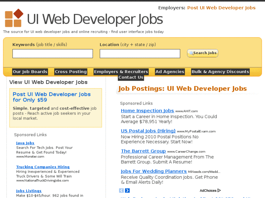
Task: Open the Home Inspection Jobs ad link
Action: point(147,111)
